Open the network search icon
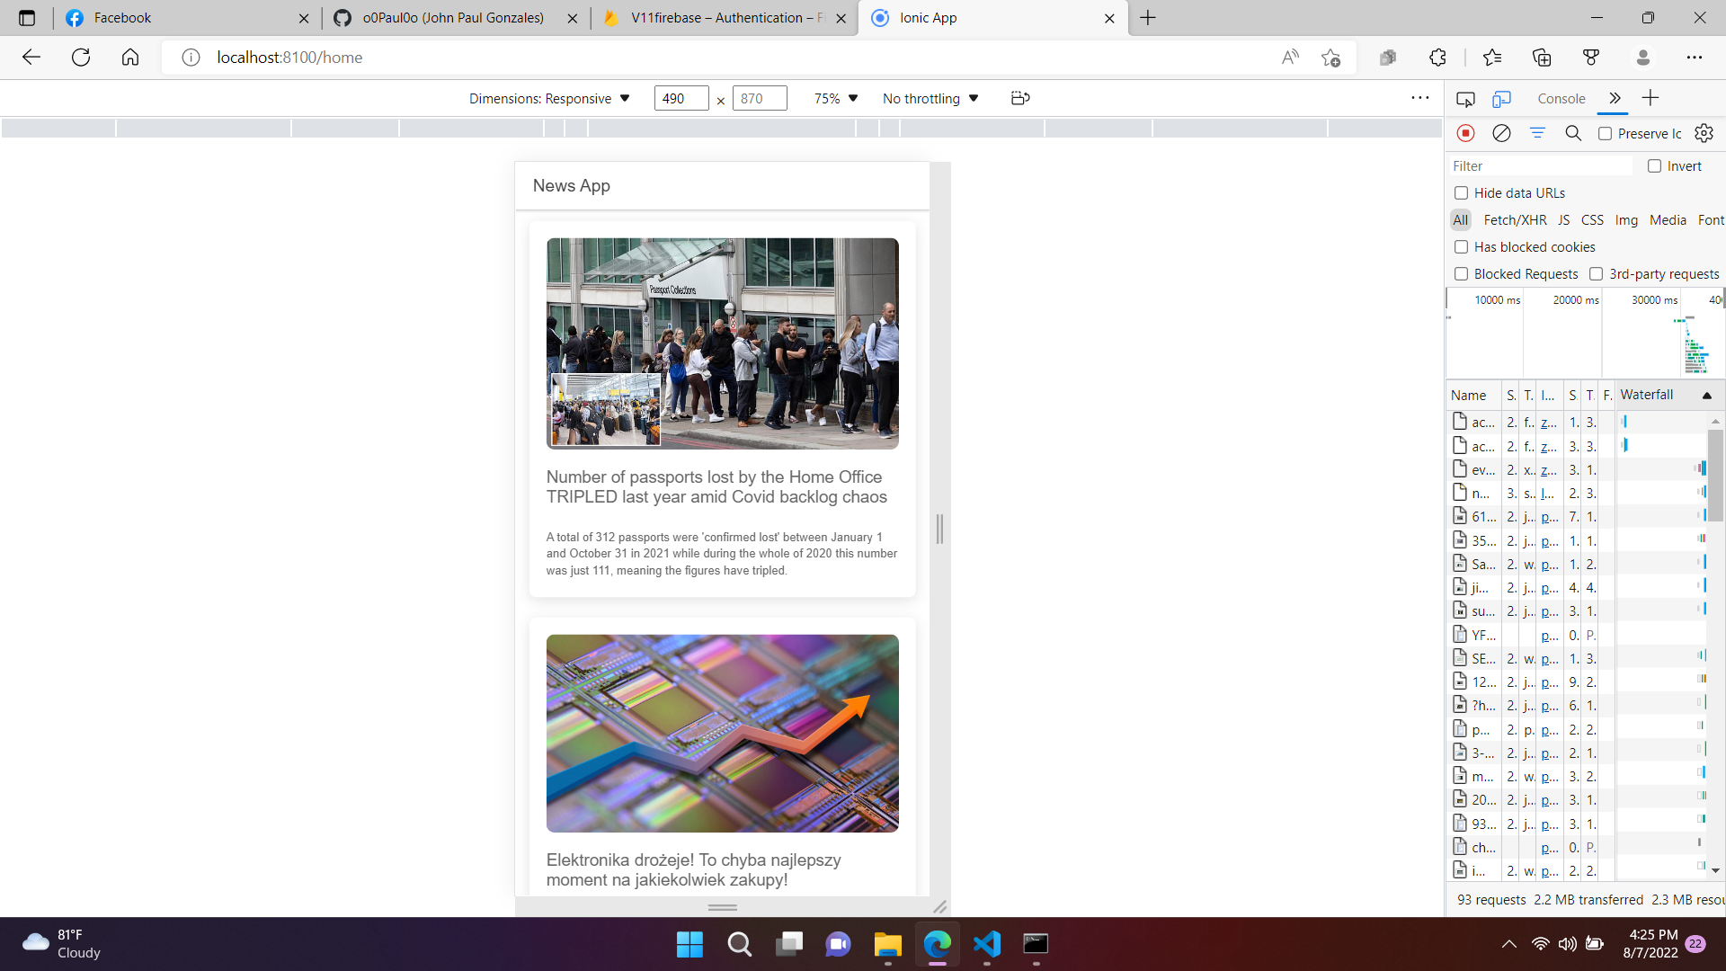 pyautogui.click(x=1573, y=133)
